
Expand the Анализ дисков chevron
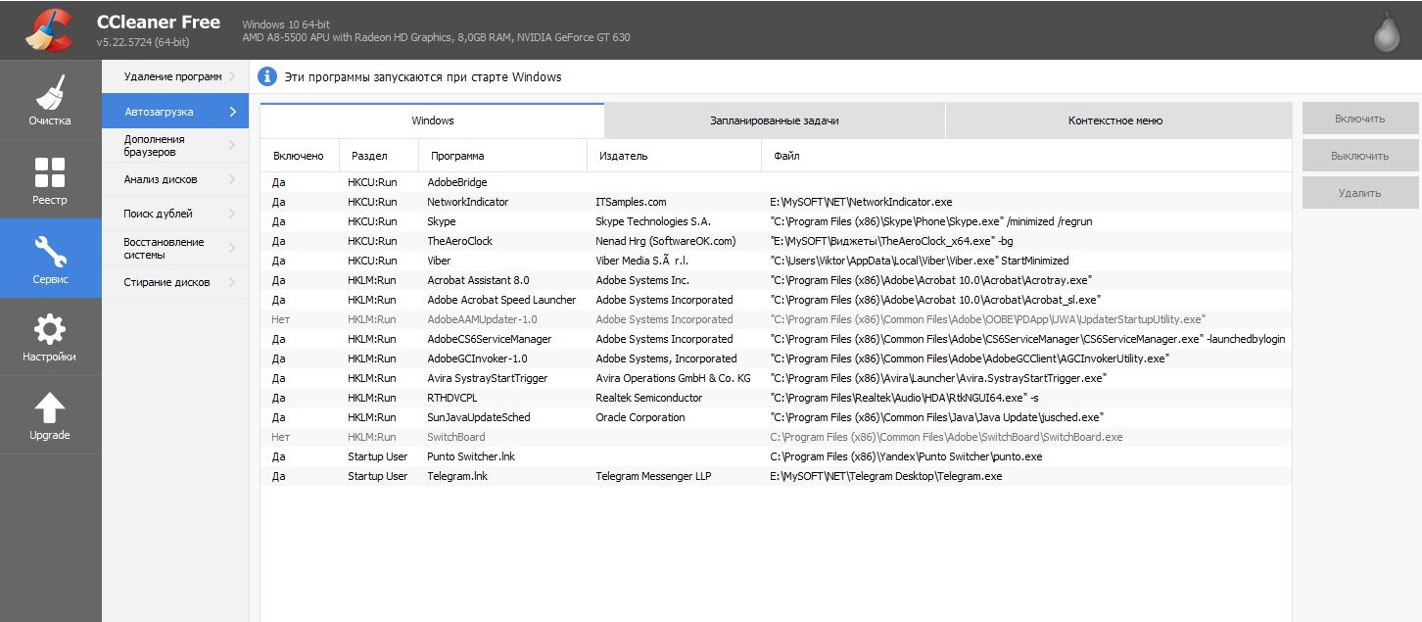(x=232, y=179)
